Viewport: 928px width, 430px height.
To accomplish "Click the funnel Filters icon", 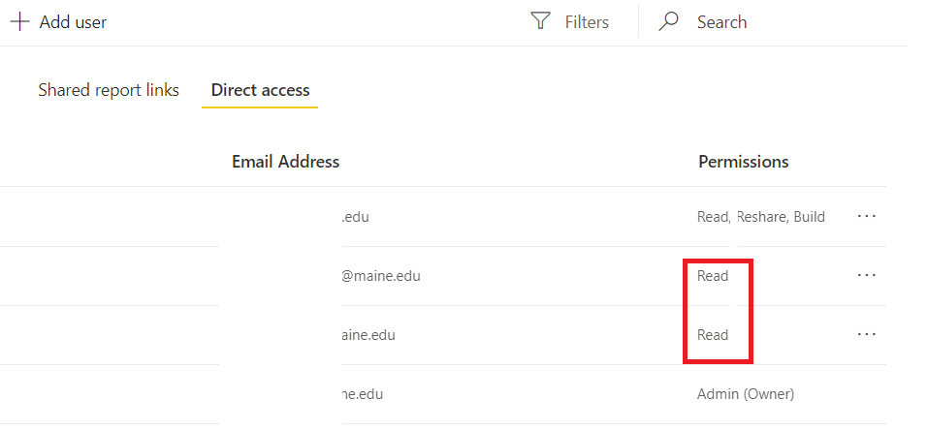I will (540, 22).
